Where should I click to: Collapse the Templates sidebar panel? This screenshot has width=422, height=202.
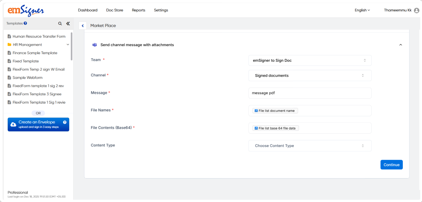[68, 24]
